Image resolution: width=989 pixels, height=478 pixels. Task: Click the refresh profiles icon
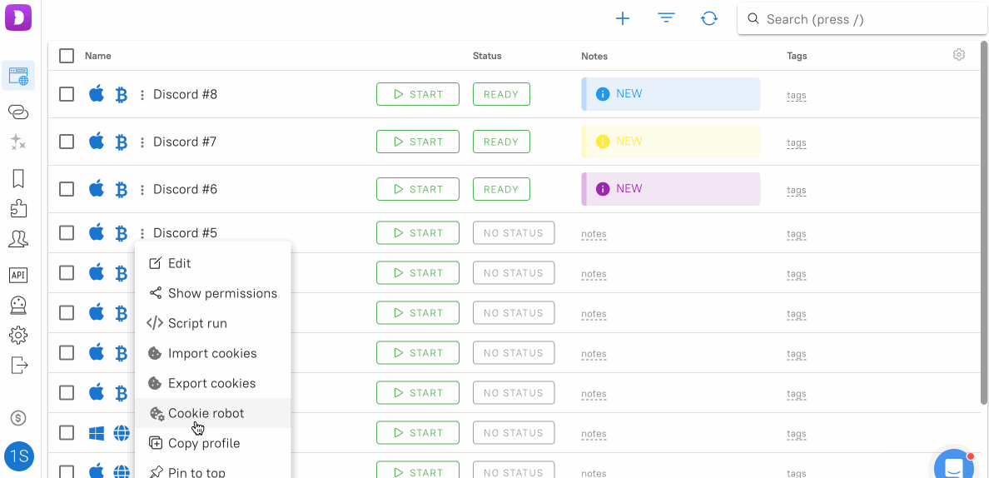click(x=709, y=18)
